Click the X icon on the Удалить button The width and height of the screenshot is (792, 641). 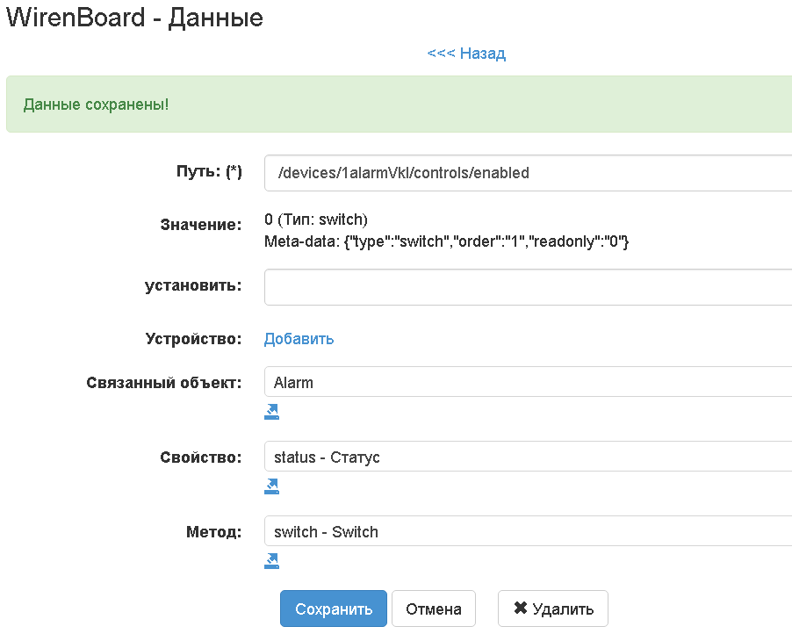[x=520, y=609]
